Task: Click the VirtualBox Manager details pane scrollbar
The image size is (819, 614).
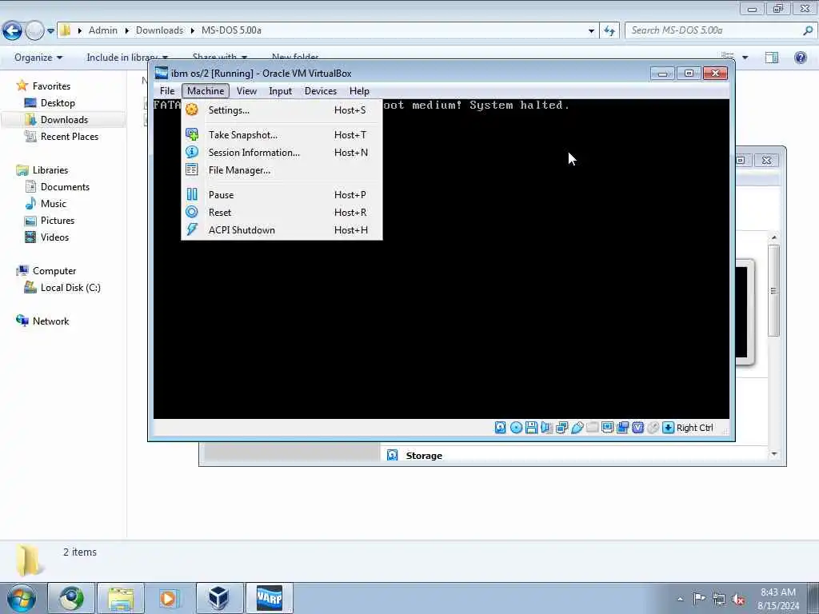Action: [x=774, y=291]
